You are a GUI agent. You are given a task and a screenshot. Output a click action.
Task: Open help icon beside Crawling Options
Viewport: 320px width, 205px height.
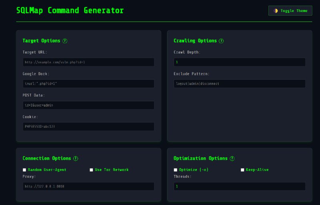(221, 41)
